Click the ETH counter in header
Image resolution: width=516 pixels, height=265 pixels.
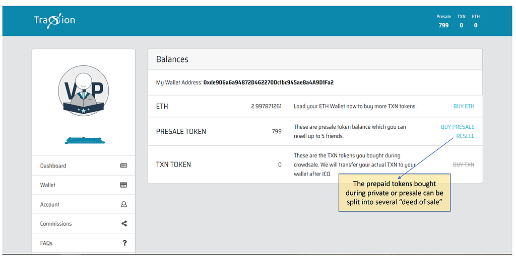pyautogui.click(x=476, y=21)
